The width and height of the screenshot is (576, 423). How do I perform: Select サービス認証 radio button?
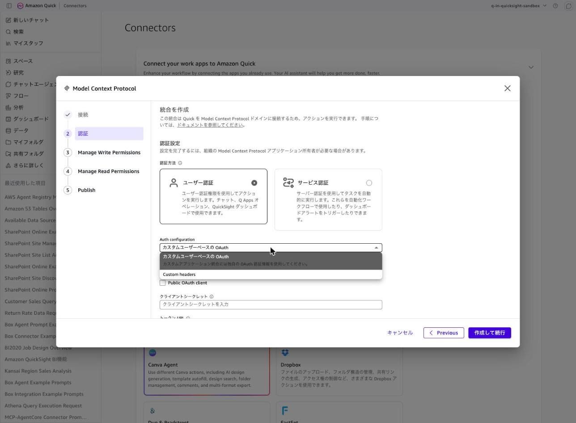(369, 183)
